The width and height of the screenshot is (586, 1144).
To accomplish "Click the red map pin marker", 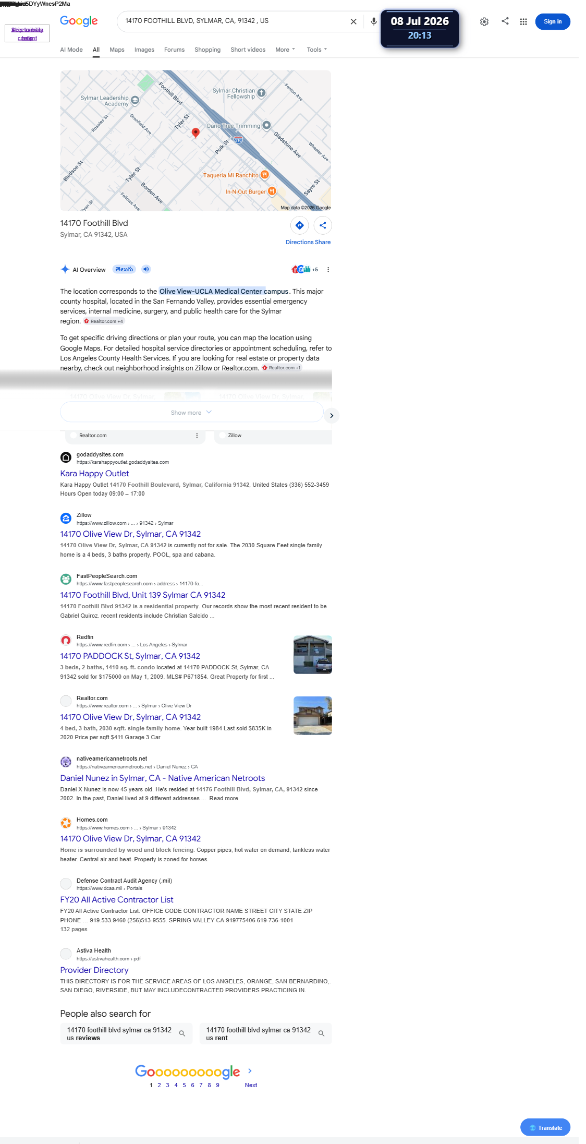I will 196,133.
